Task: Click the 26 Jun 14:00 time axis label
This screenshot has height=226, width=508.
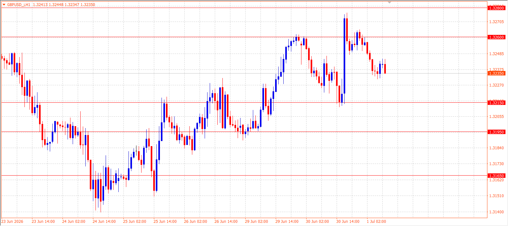Action: 226,222
